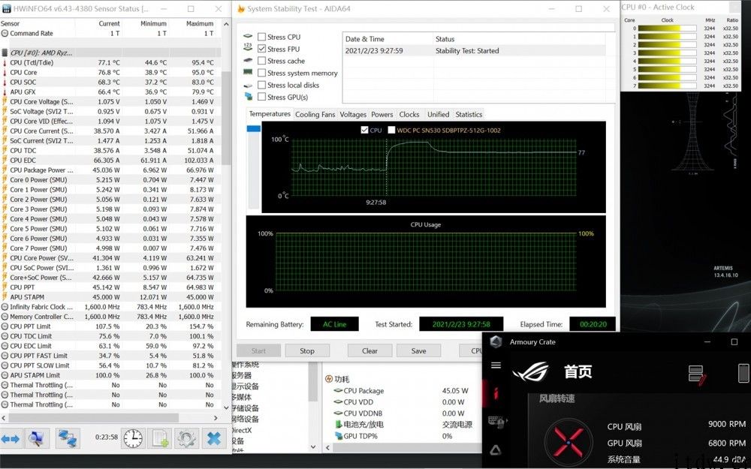Screen dimensions: 751x469
Task: Click the CPU 风扇 9000 RPM reading
Action: pyautogui.click(x=677, y=425)
